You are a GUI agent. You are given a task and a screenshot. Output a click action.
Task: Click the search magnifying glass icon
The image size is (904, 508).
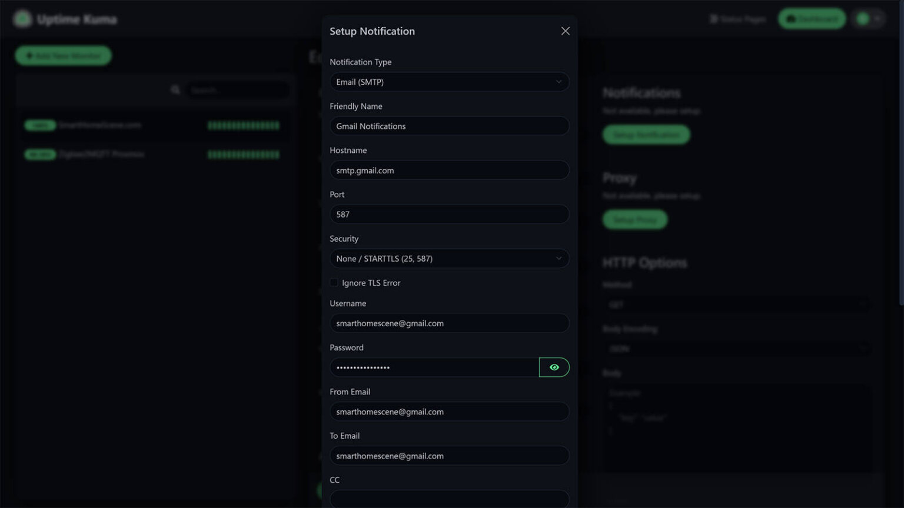pyautogui.click(x=175, y=89)
